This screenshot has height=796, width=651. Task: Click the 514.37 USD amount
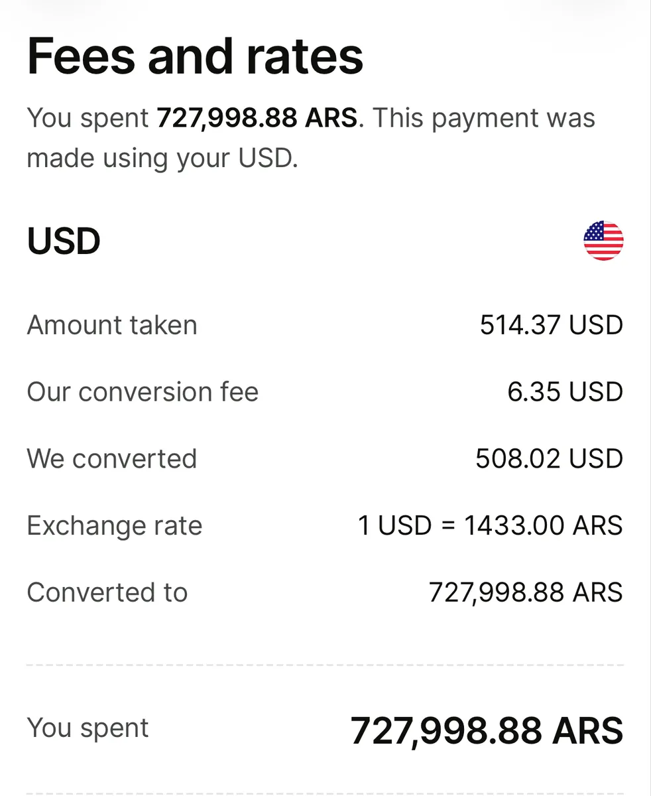tap(551, 325)
